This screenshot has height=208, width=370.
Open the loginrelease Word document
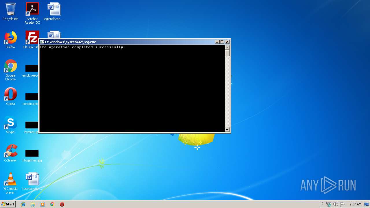[x=54, y=12]
